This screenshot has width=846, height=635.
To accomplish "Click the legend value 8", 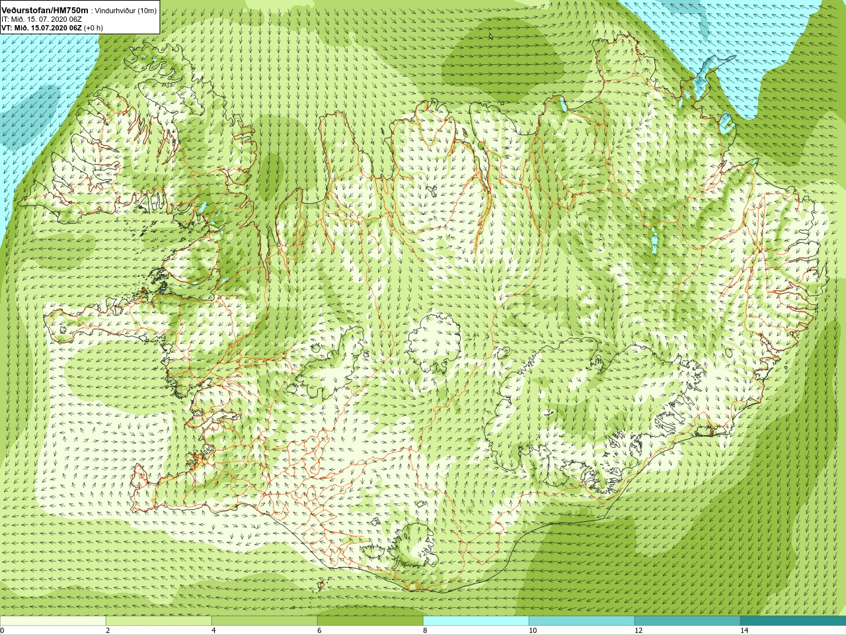I will [425, 630].
